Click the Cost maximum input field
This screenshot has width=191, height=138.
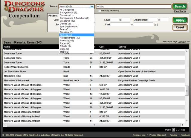coord(143,24)
